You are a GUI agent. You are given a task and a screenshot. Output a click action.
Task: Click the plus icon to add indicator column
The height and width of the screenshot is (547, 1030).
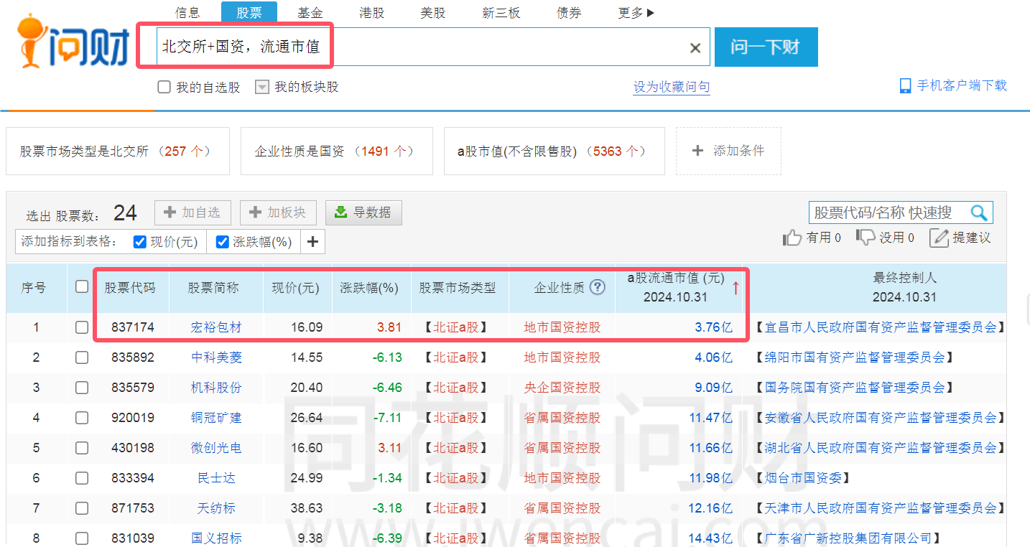[312, 242]
